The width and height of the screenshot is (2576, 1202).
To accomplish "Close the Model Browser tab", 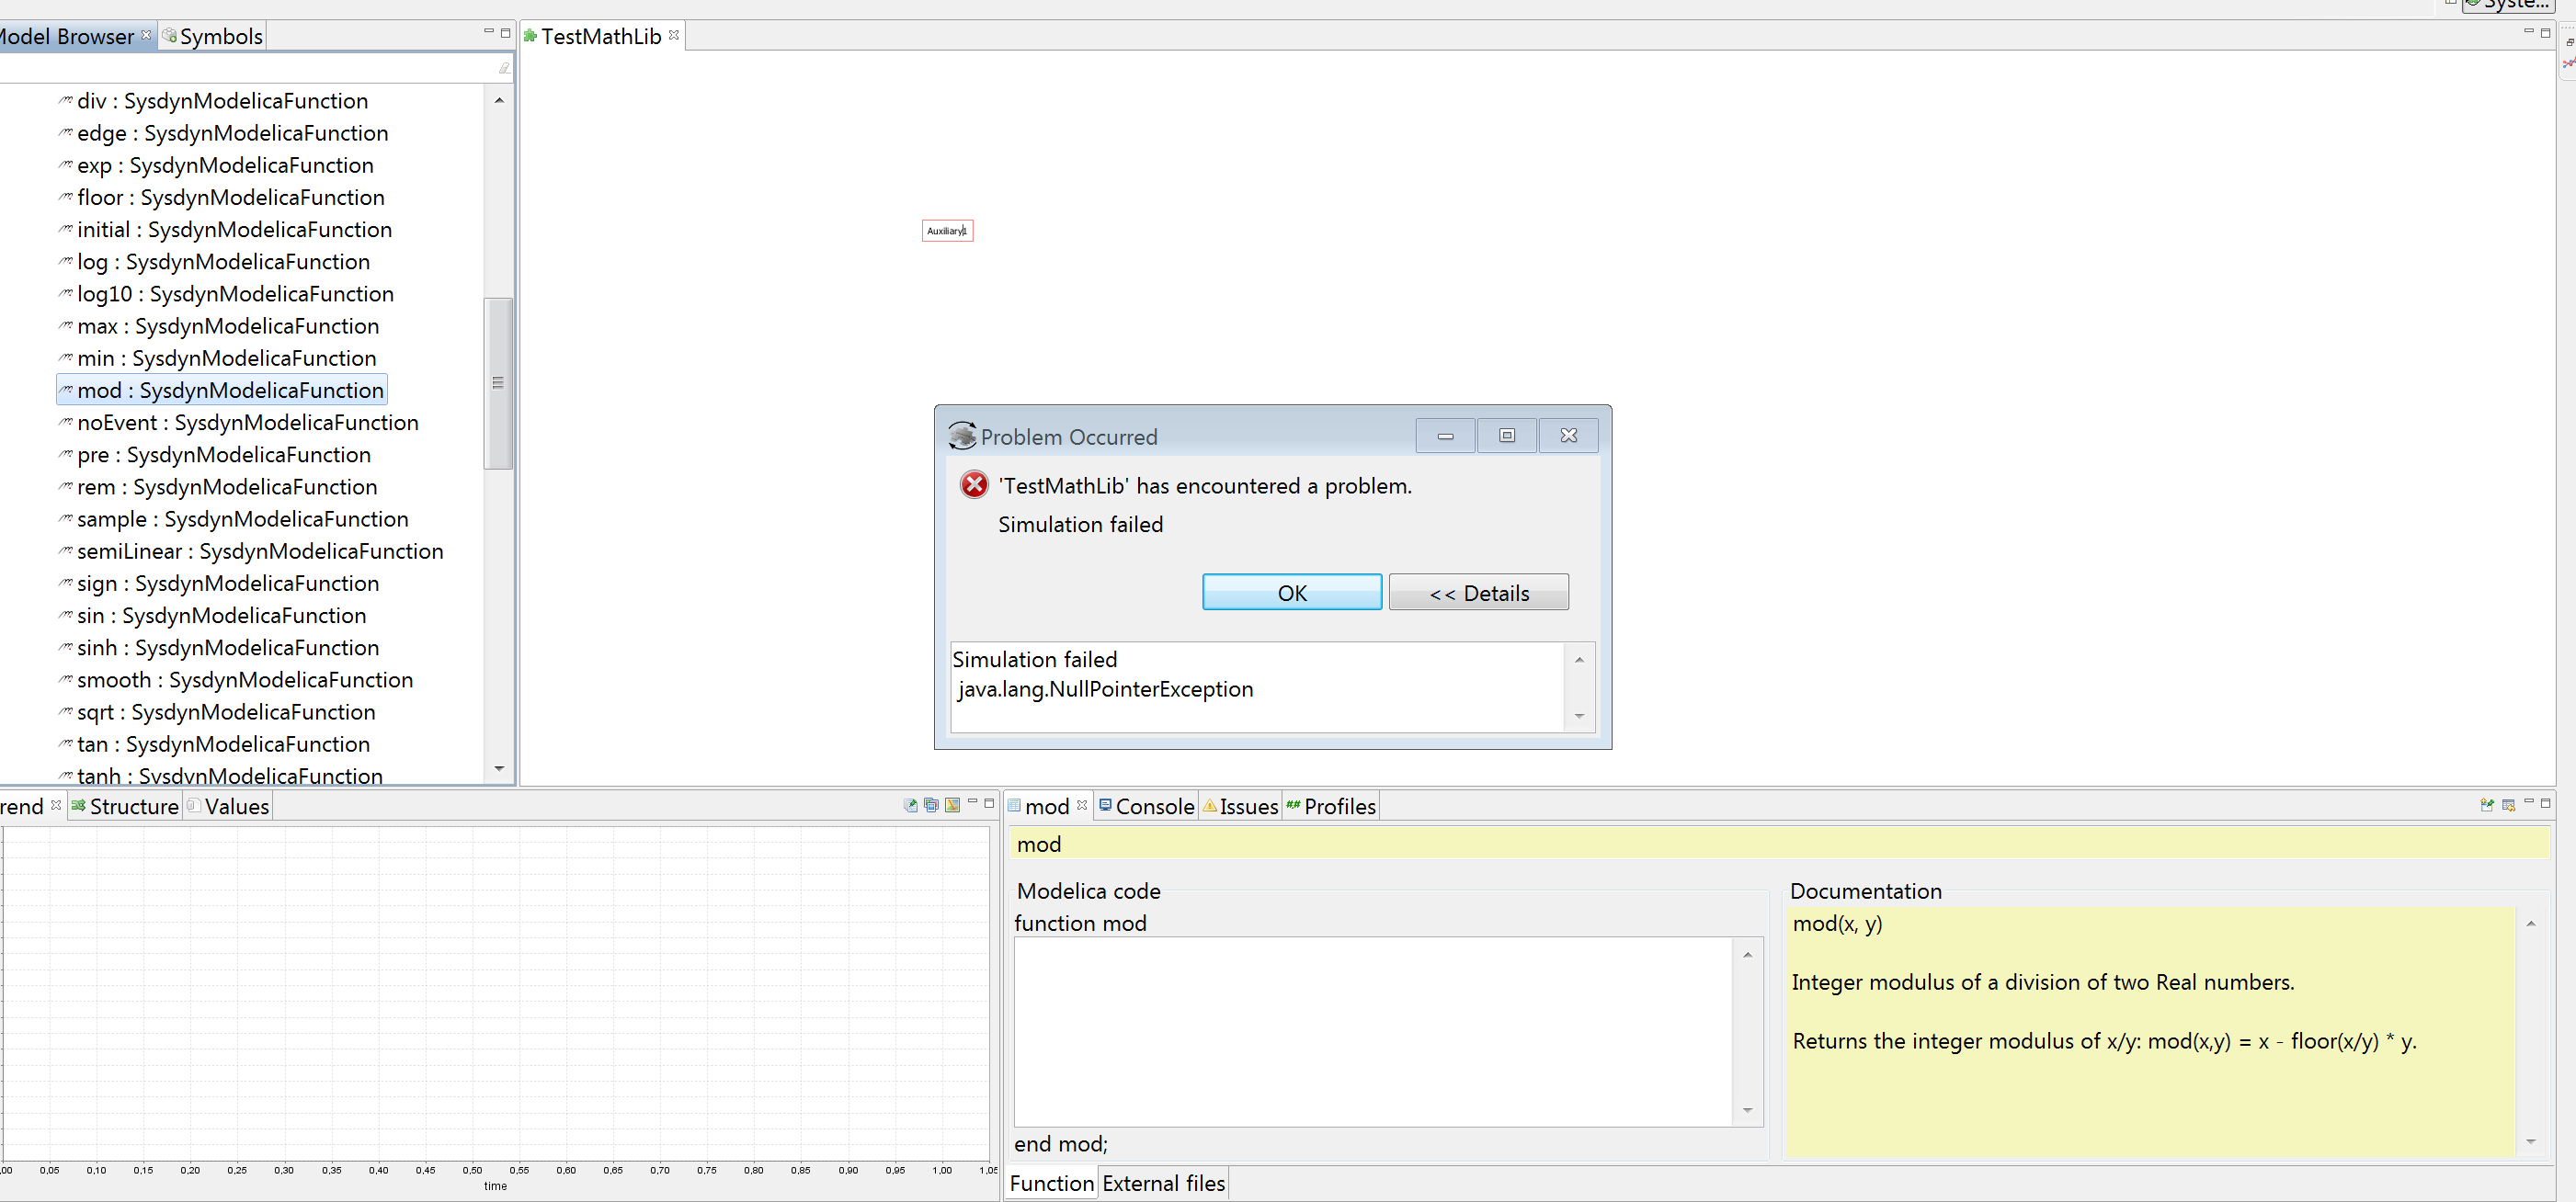I will [147, 34].
